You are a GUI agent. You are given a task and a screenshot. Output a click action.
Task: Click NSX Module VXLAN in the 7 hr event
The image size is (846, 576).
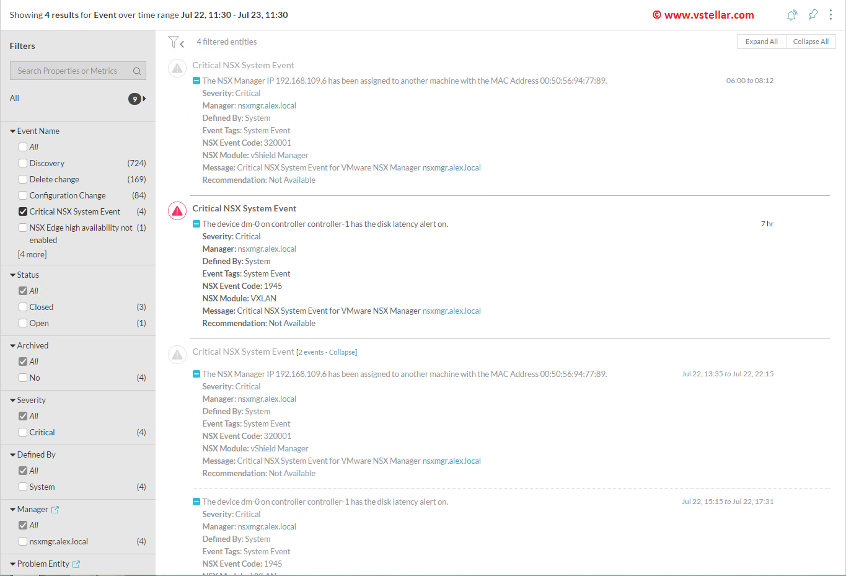coord(239,298)
